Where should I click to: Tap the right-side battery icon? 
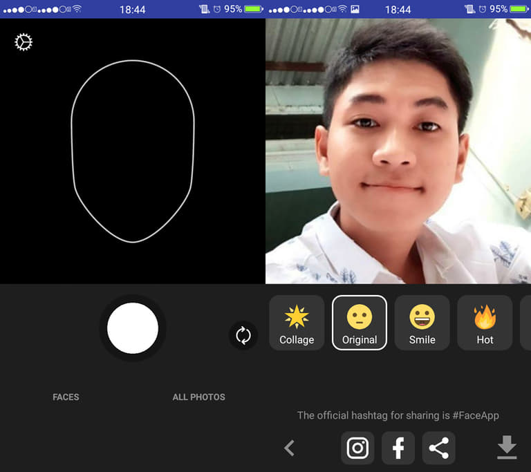click(519, 9)
